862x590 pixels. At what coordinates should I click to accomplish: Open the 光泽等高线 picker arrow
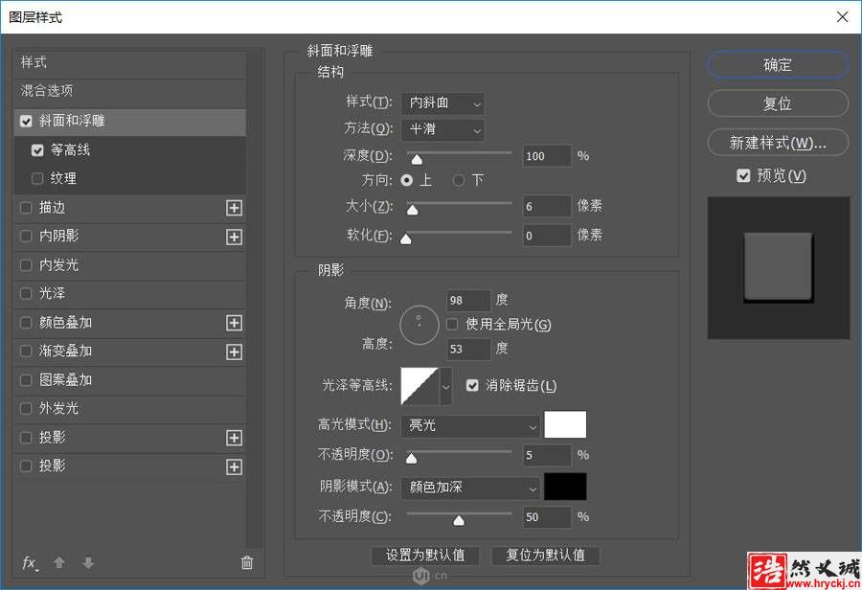(445, 387)
